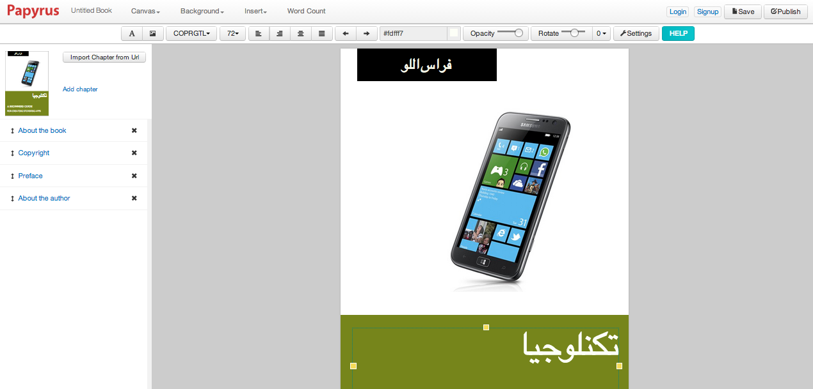Click the Rotate slider
The height and width of the screenshot is (389, 813).
tap(574, 33)
